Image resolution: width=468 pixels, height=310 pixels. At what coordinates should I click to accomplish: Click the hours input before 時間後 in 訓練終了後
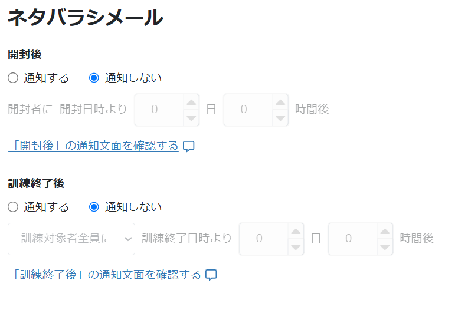click(353, 239)
